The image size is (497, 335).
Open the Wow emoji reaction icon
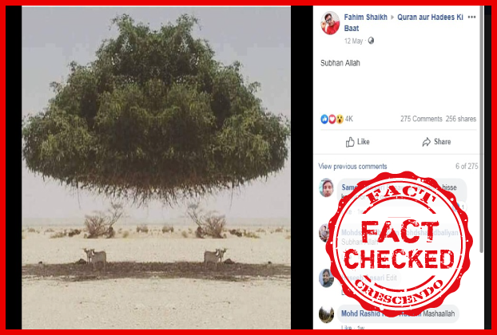point(340,119)
